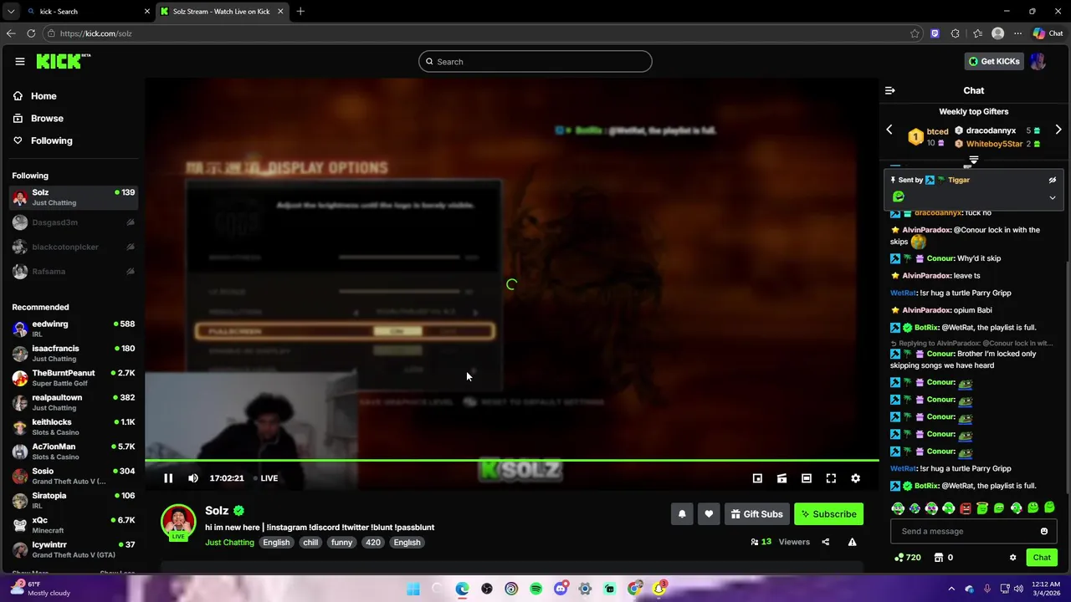Open browser extensions puzzle icon

pyautogui.click(x=956, y=33)
